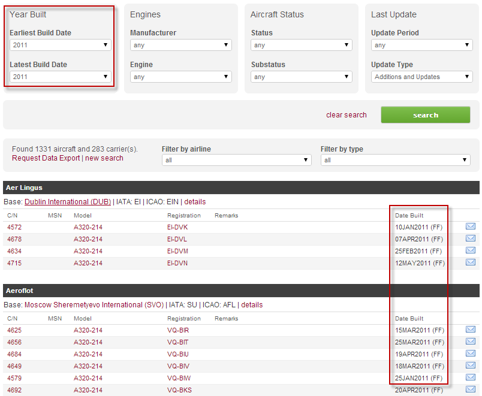Screen dimensions: 482x396
Task: Click envelope icon for EI-DVK row
Action: click(x=471, y=226)
